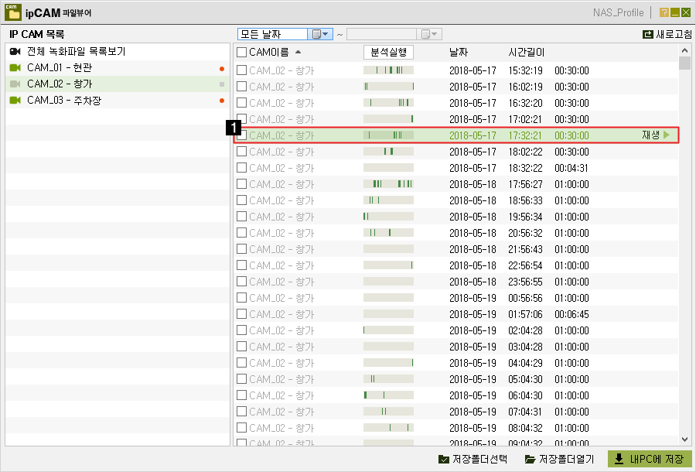Click the 18:32:22 time cell

526,168
